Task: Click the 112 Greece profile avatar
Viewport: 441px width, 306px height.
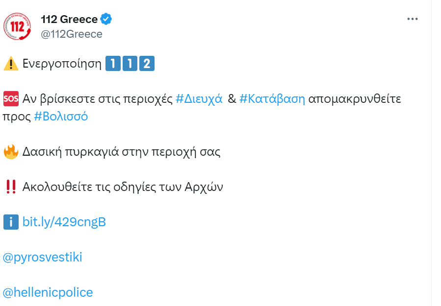Action: tap(17, 26)
